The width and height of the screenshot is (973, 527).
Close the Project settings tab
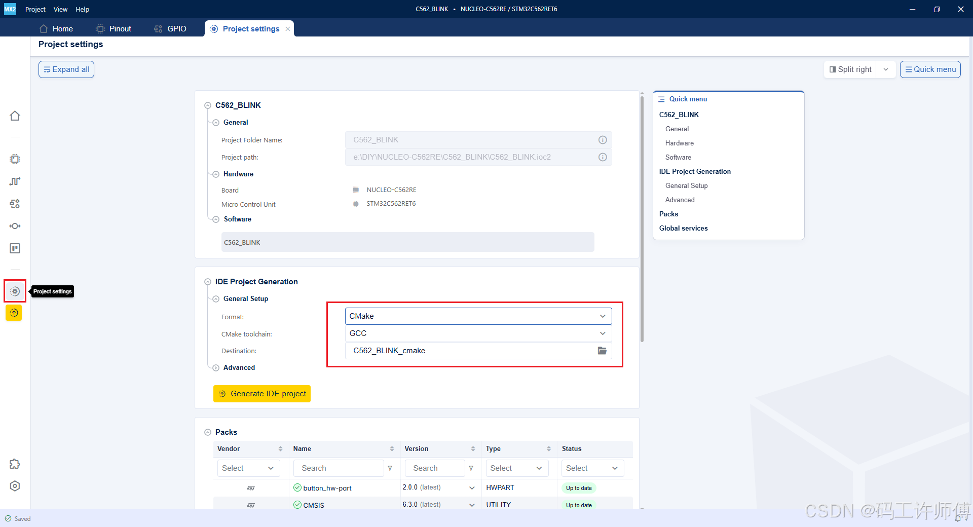pyautogui.click(x=288, y=29)
